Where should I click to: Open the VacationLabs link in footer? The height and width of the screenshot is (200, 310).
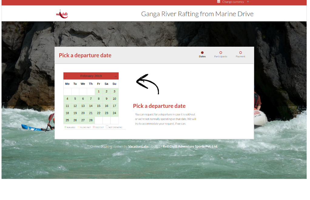tap(138, 147)
